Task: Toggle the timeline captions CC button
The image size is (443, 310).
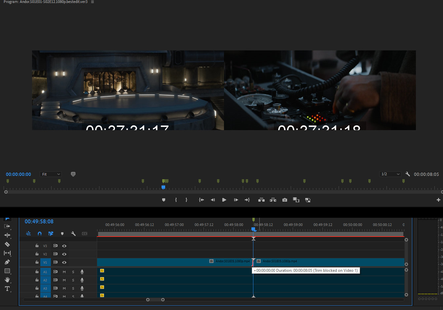Action: point(85,234)
